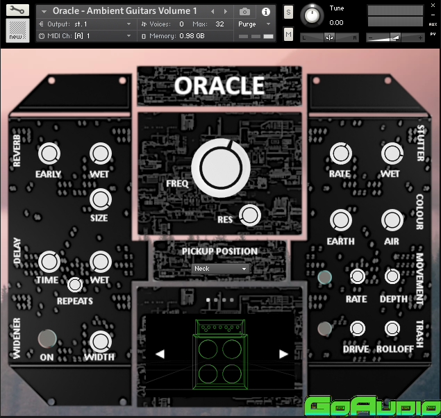Mute the instrument with M button
This screenshot has height=418, width=441.
point(288,34)
